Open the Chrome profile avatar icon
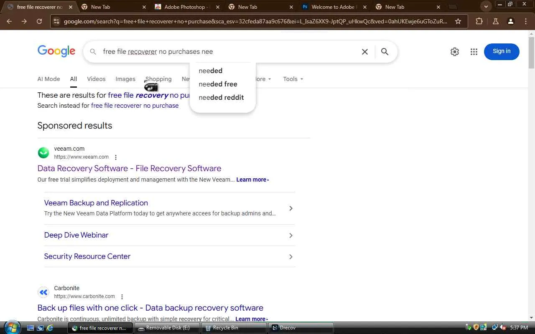The width and height of the screenshot is (535, 334). [510, 21]
